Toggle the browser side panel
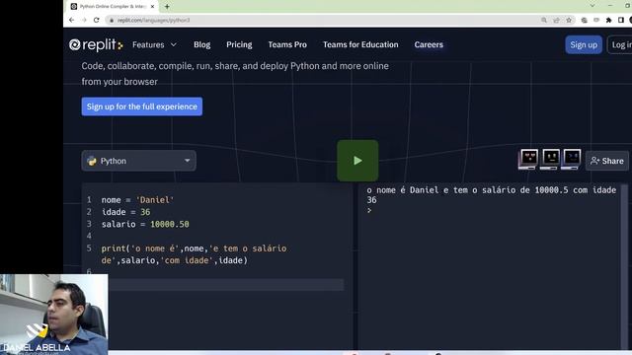The width and height of the screenshot is (632, 355). pyautogui.click(x=621, y=20)
